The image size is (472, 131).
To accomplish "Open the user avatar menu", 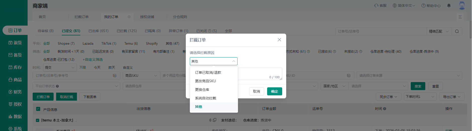I will point(462,6).
